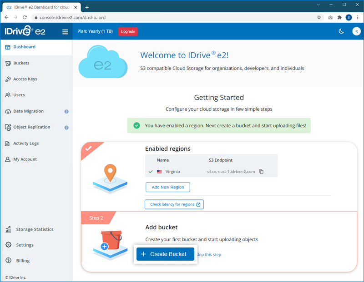Open user profile avatar in header
The image size is (364, 282).
[x=356, y=31]
